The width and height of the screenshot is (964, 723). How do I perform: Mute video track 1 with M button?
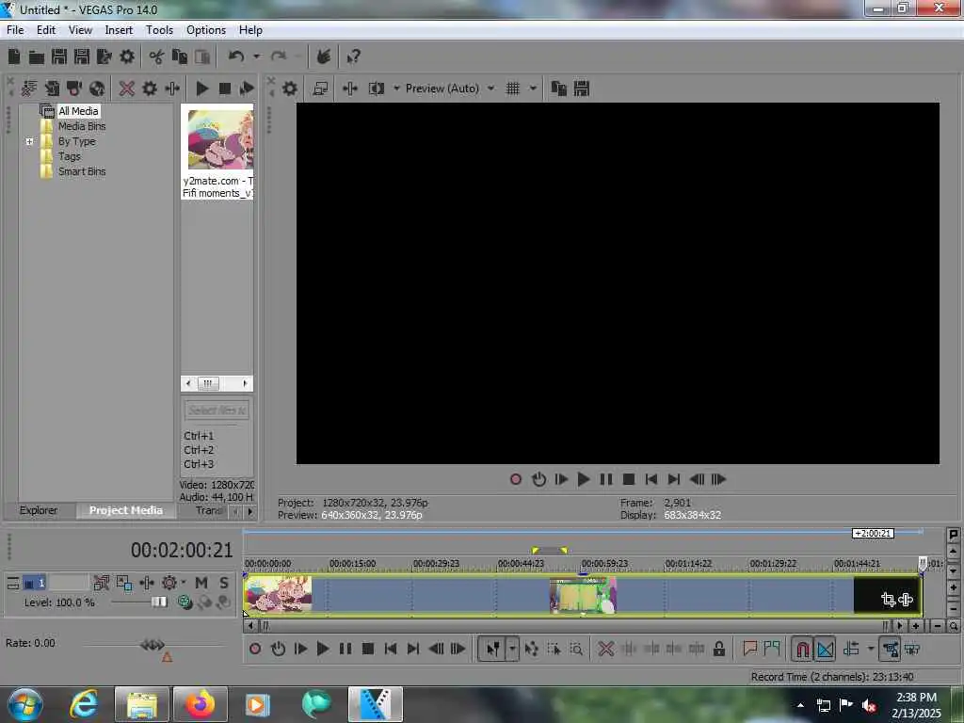(x=201, y=583)
